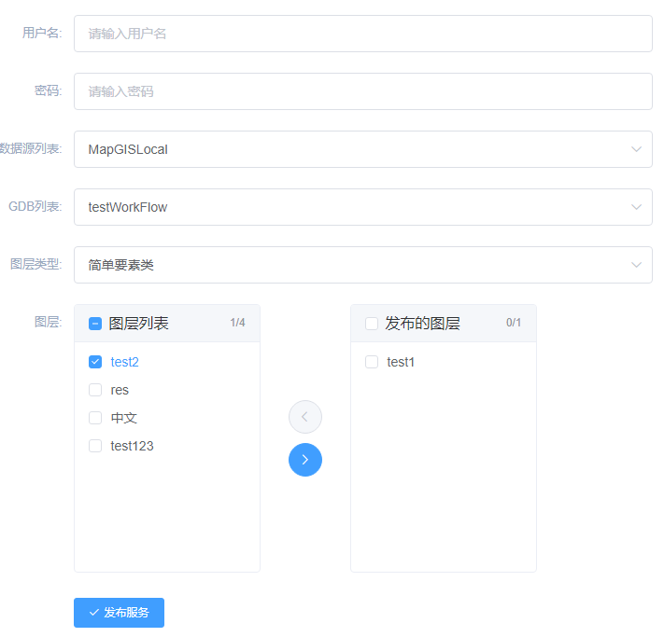The image size is (664, 637).
Task: Check the 中文 layer checkbox
Action: [x=95, y=418]
